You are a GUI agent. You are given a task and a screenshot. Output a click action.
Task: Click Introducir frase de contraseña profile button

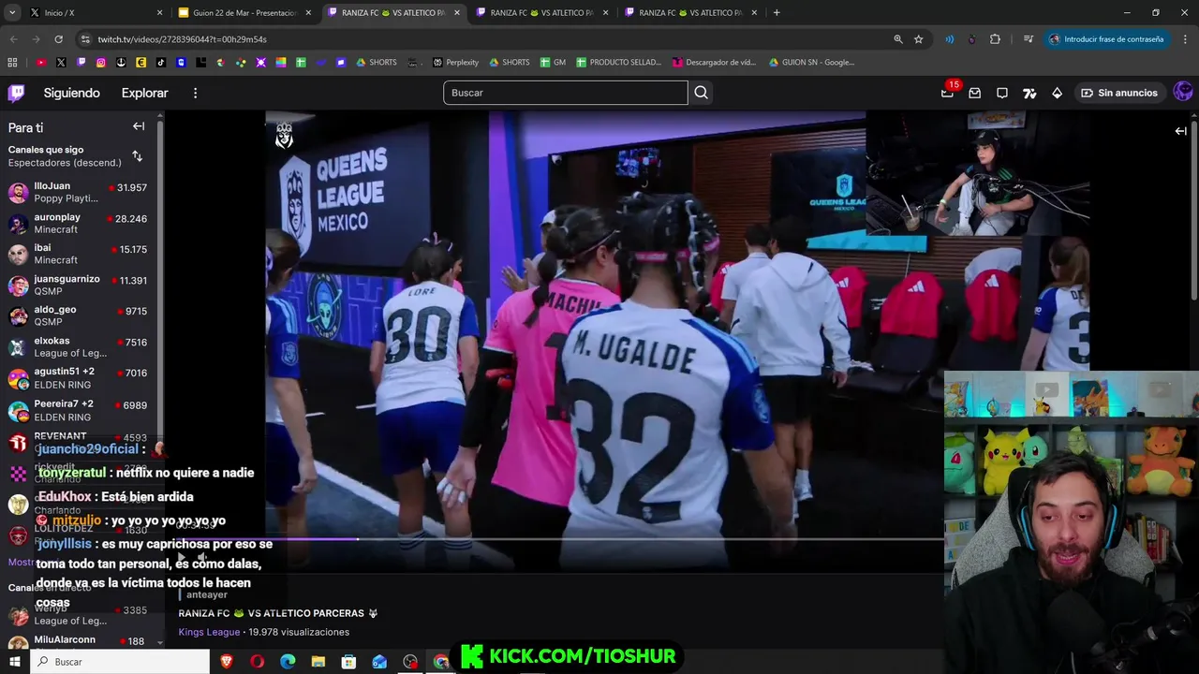[x=1106, y=39]
